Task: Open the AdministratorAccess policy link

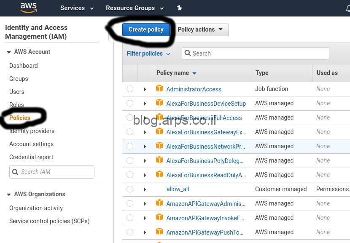Action: [x=194, y=89]
